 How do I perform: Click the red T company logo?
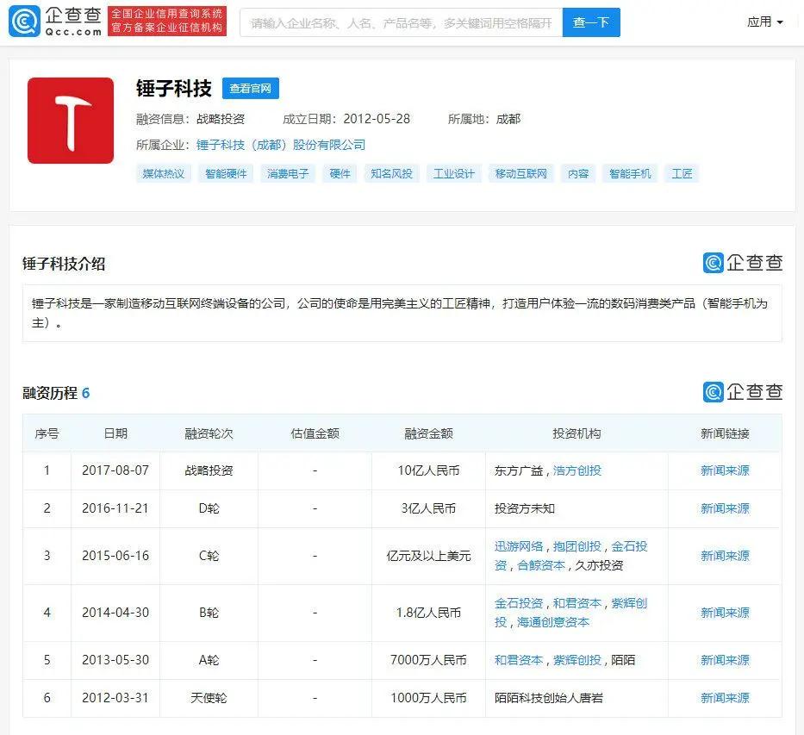tap(70, 121)
